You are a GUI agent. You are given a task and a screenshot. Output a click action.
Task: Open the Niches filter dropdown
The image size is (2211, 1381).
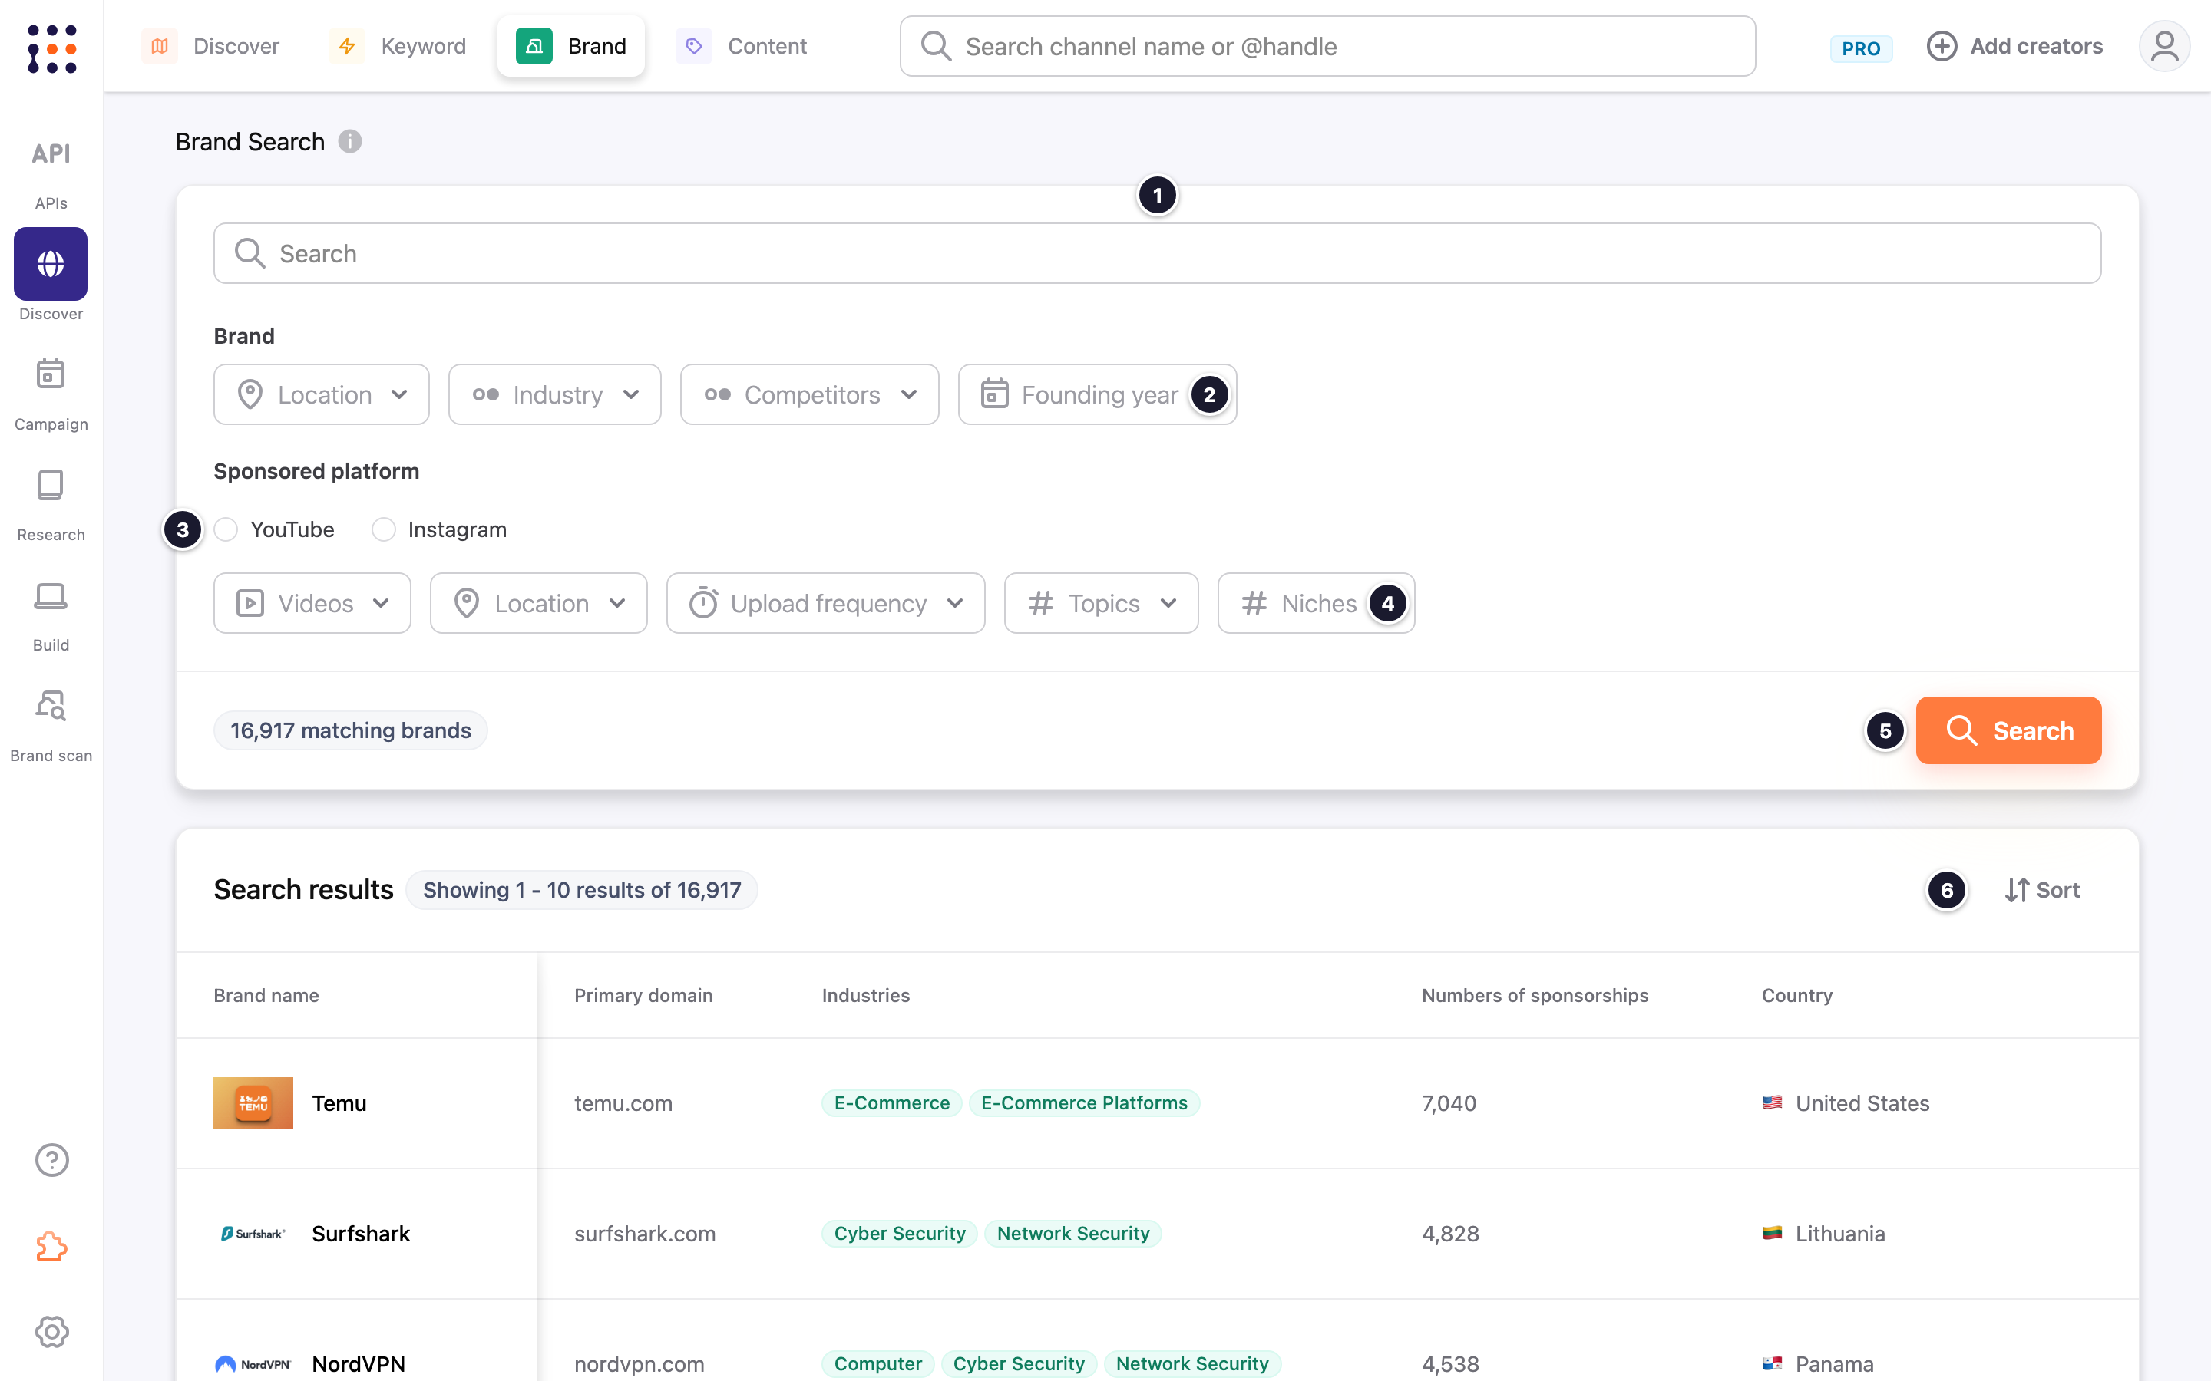1316,603
